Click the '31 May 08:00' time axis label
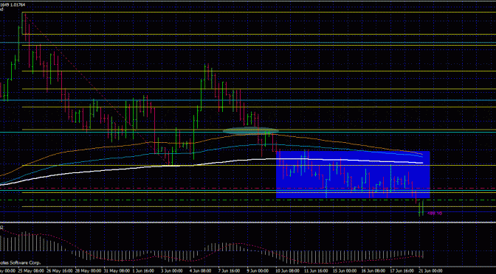Image resolution: width=496 pixels, height=274 pixels. click(x=117, y=271)
